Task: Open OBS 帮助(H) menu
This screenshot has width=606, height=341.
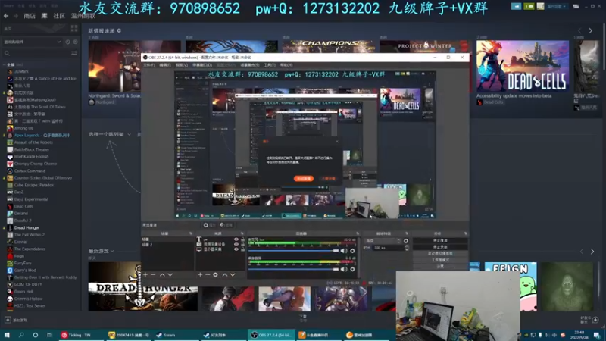Action: (286, 65)
